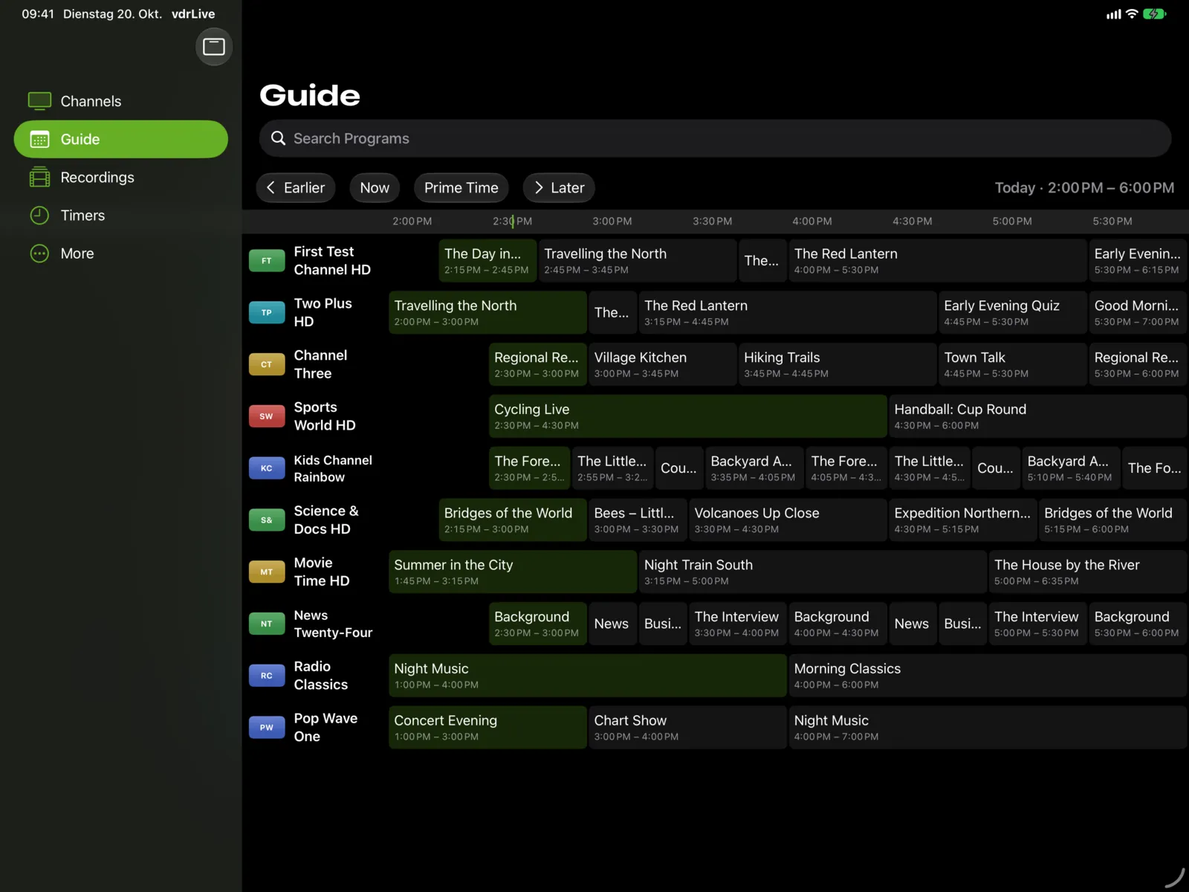Open Hiking Trails program
The height and width of the screenshot is (892, 1189).
coord(838,364)
